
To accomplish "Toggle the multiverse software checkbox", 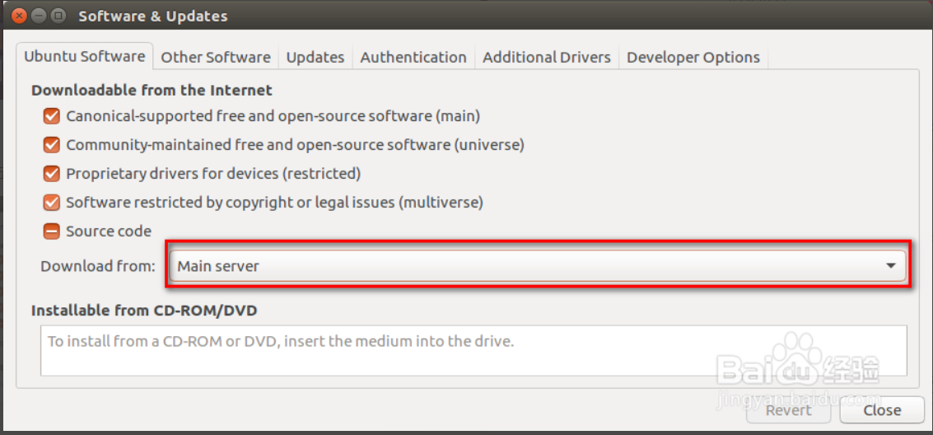I will pos(52,203).
